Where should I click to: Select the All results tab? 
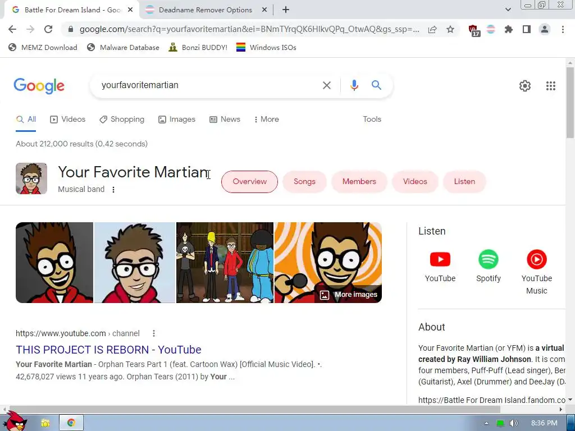(26, 120)
